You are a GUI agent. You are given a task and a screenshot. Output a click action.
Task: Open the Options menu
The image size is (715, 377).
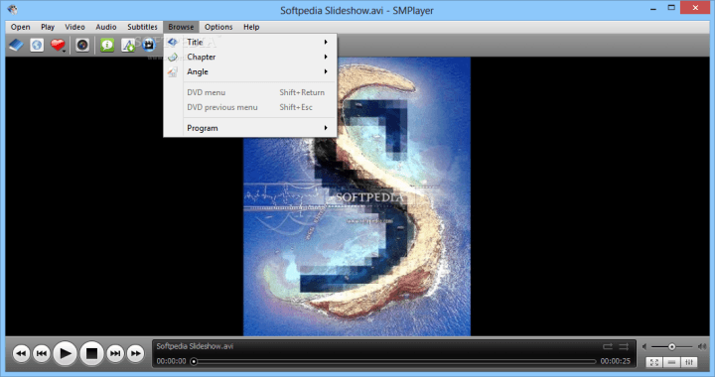coord(218,27)
